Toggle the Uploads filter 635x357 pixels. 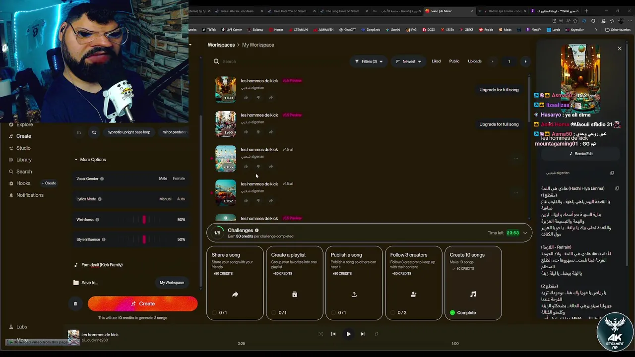(x=475, y=61)
